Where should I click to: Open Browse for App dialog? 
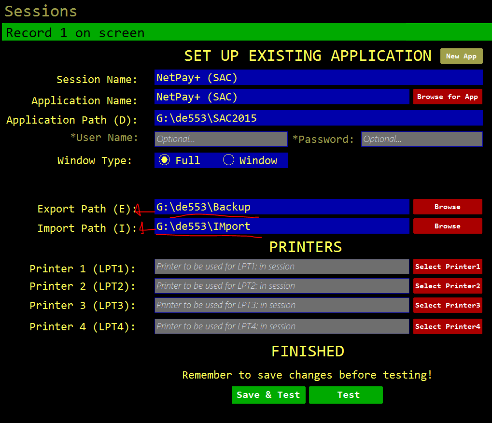(448, 97)
